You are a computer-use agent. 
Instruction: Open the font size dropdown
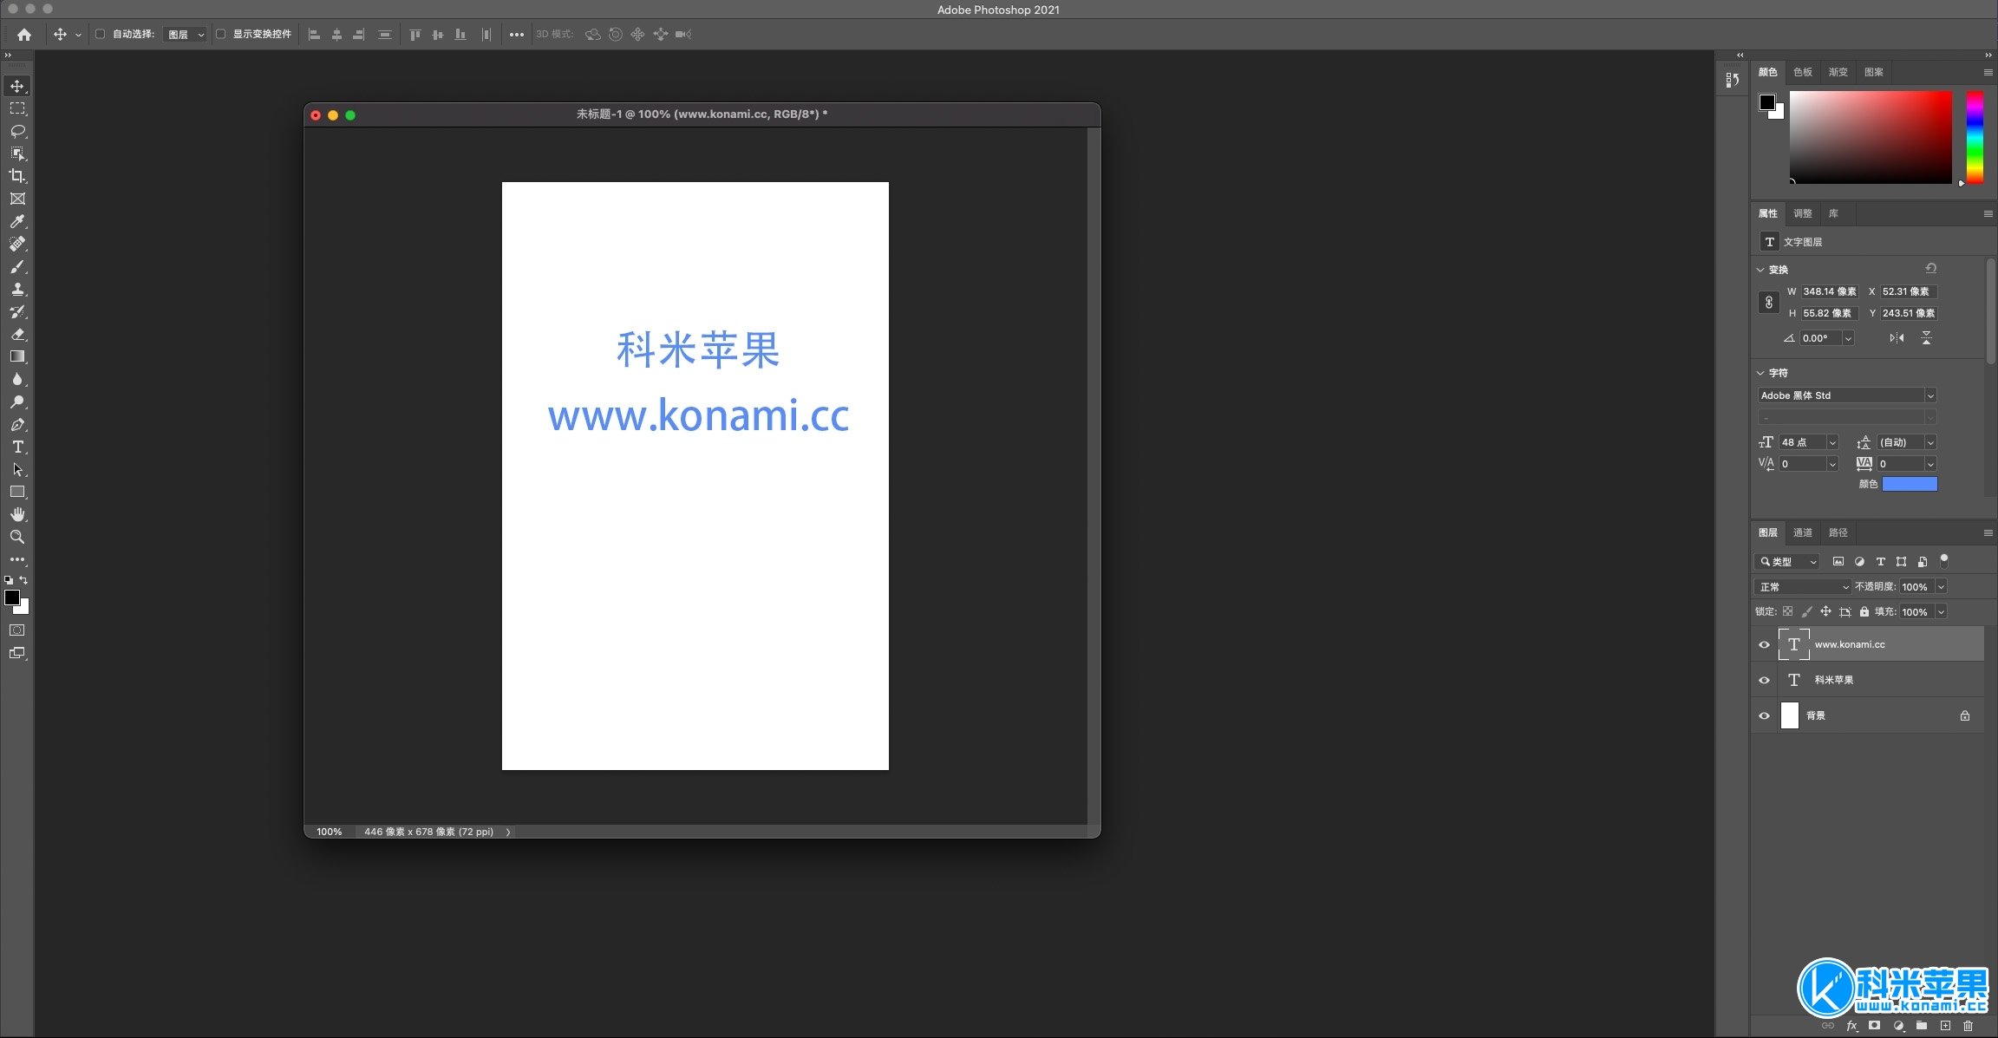pyautogui.click(x=1832, y=442)
